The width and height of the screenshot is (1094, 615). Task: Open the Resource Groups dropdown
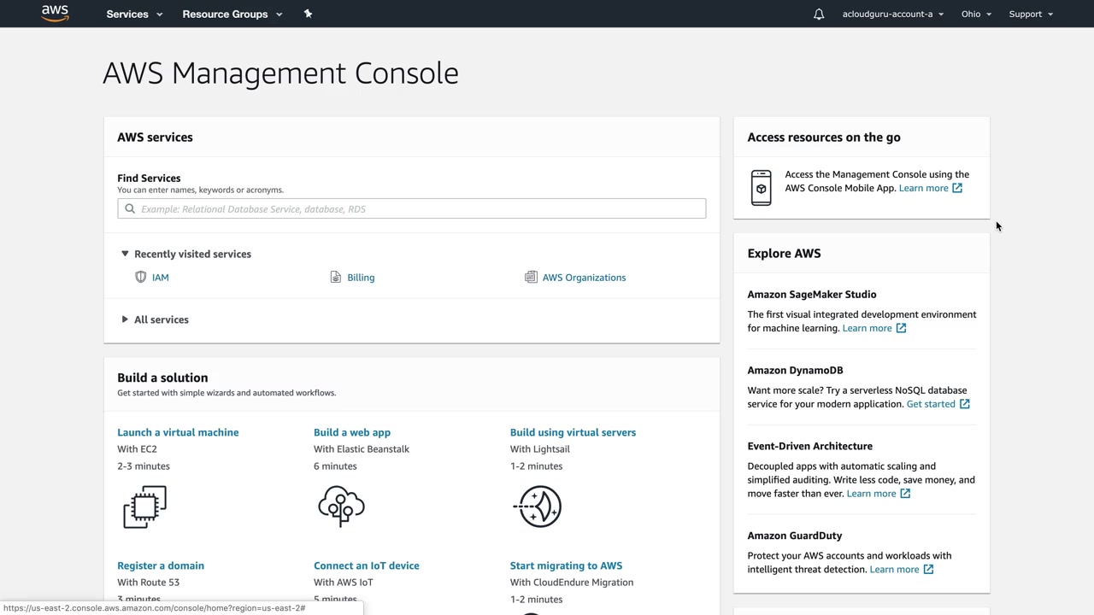[x=232, y=14]
